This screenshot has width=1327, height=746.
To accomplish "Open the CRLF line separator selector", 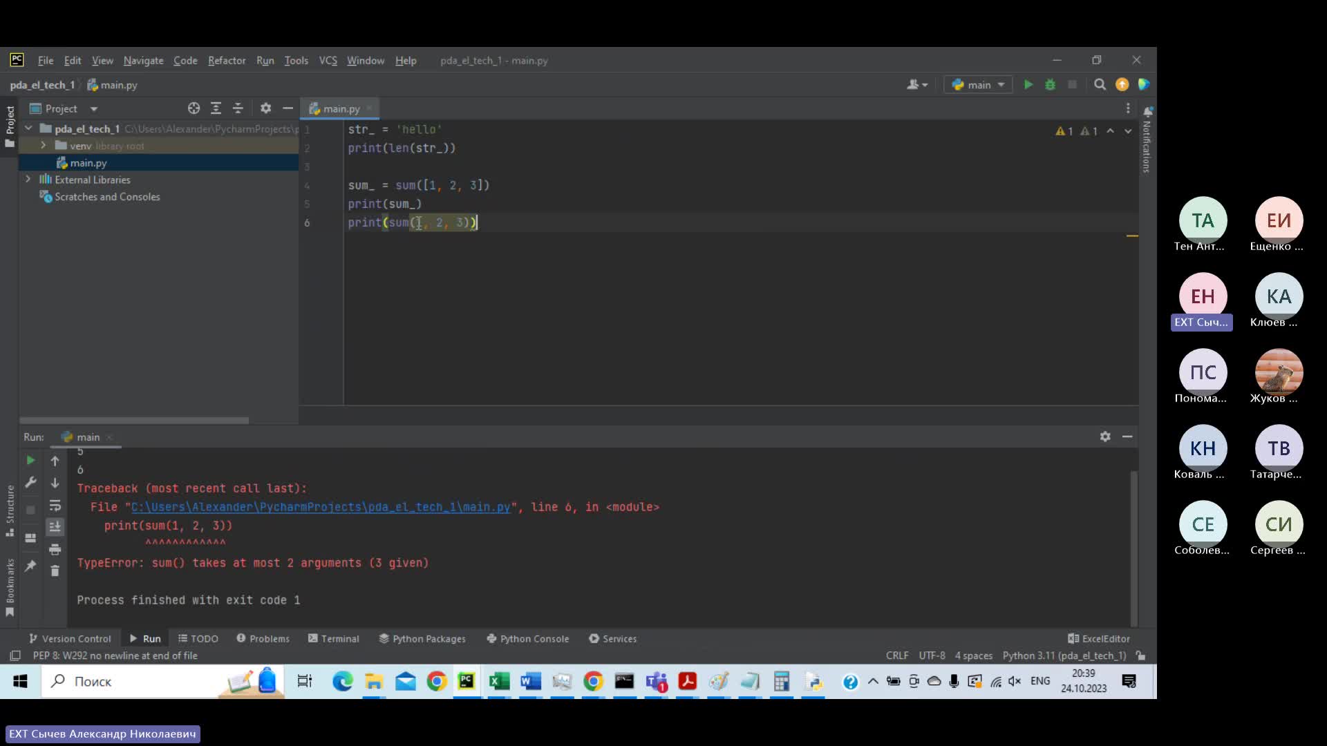I will pyautogui.click(x=897, y=656).
